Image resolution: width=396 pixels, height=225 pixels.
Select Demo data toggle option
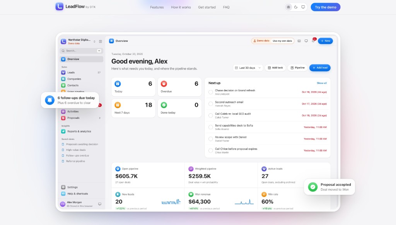coord(261,41)
